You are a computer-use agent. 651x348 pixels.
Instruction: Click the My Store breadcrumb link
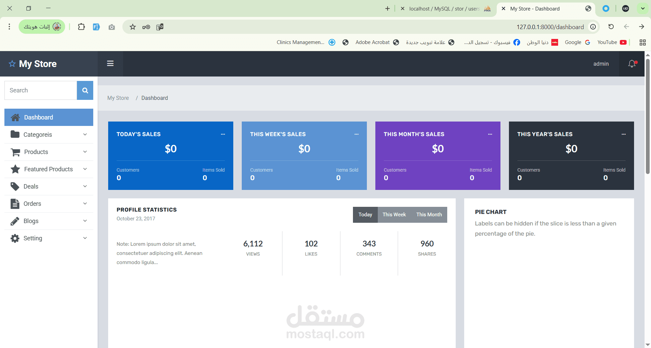(x=118, y=98)
